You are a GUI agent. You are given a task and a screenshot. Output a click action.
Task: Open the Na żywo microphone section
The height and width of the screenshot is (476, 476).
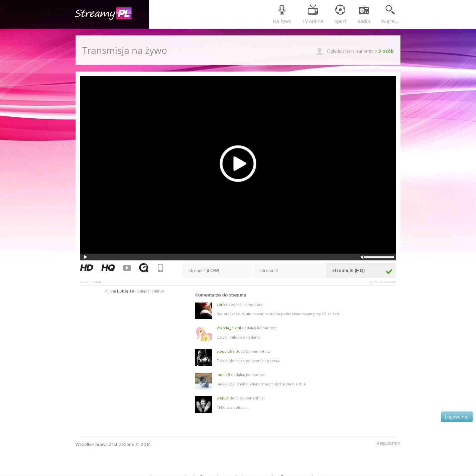tap(282, 14)
